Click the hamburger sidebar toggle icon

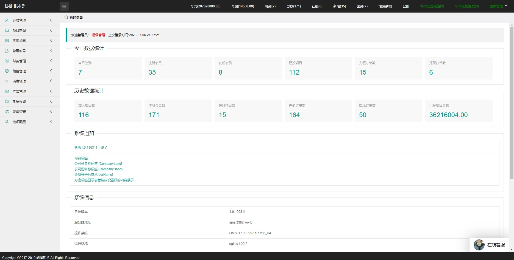click(x=64, y=6)
